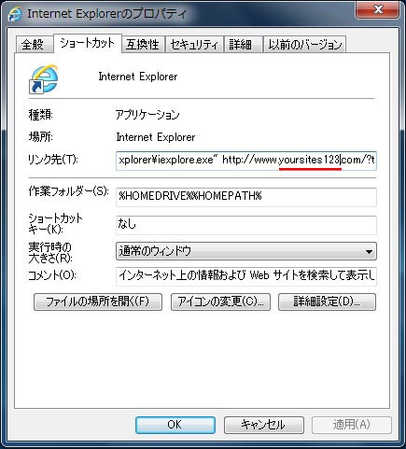Confirm with the OK button
The image size is (406, 449).
175,425
